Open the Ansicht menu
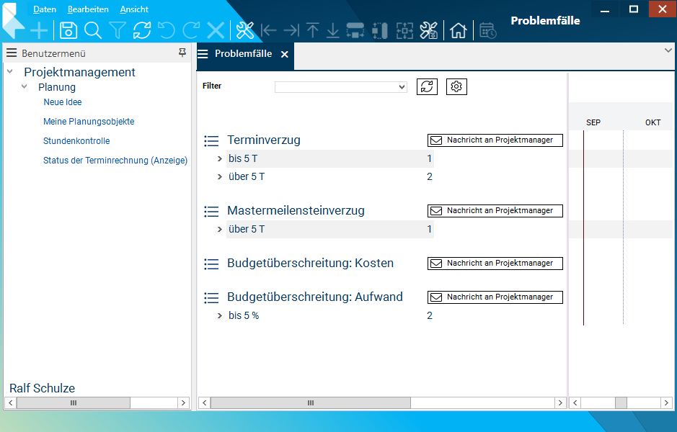 [134, 9]
